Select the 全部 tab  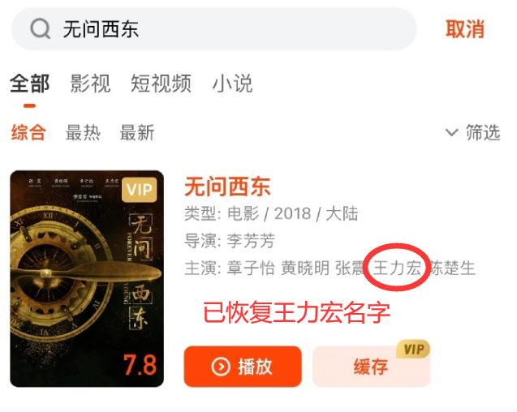pyautogui.click(x=30, y=84)
